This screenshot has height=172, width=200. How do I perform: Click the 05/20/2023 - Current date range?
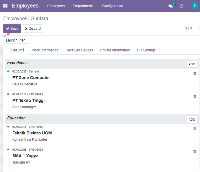pos(26,72)
